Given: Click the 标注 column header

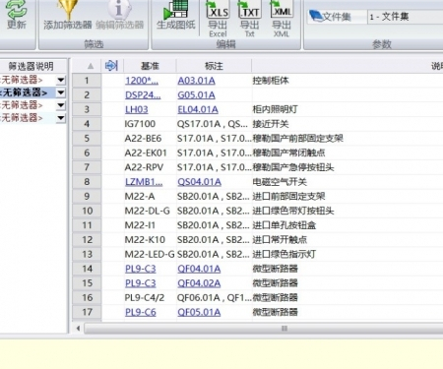Looking at the screenshot, I should pos(214,66).
